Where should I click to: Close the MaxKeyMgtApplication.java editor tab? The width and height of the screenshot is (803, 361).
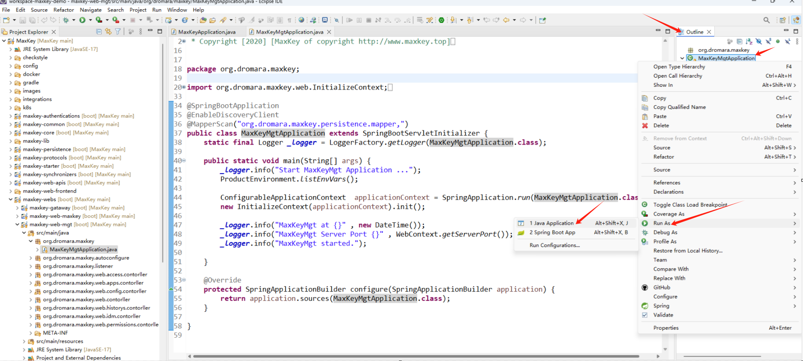(x=329, y=32)
